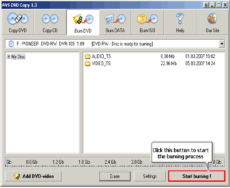Open the Burn DATA mode
The width and height of the screenshot is (230, 188).
115,23
